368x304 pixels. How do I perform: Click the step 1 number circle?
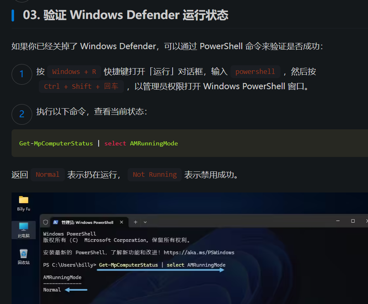pyautogui.click(x=22, y=74)
